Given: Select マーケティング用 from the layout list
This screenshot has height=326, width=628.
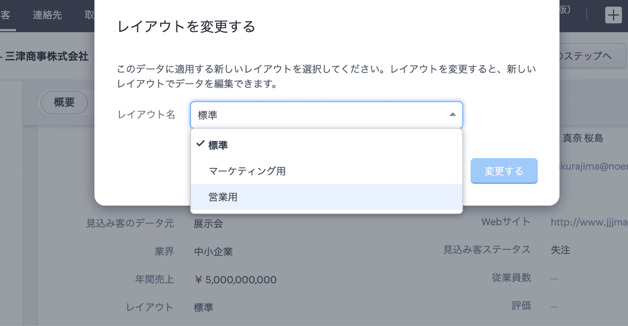Looking at the screenshot, I should pyautogui.click(x=247, y=171).
